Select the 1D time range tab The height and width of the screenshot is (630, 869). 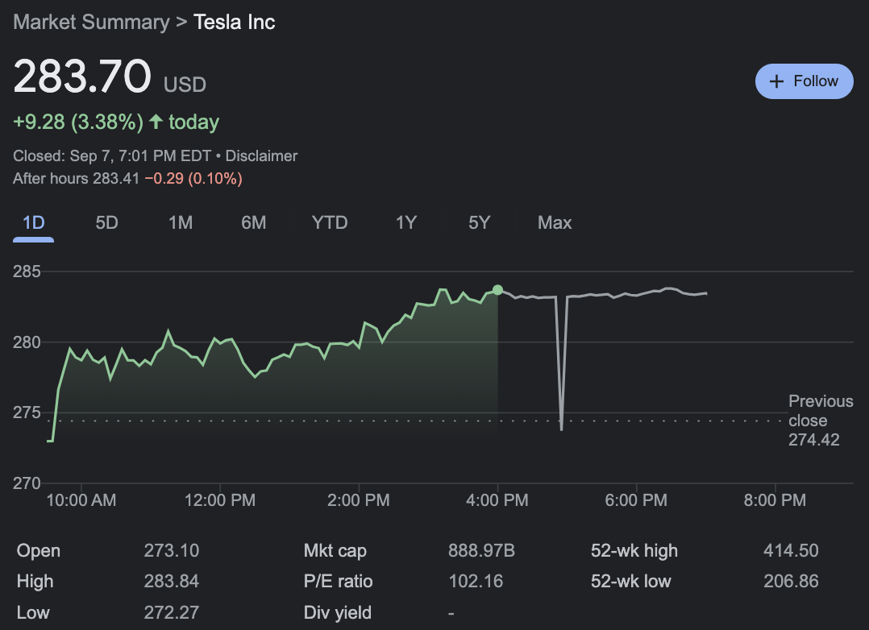click(33, 222)
